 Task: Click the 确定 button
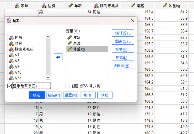pos(37,95)
